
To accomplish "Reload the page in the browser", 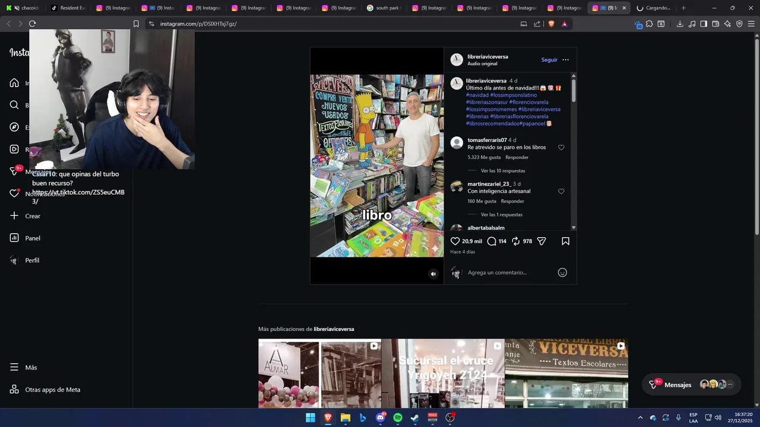I will pyautogui.click(x=32, y=24).
